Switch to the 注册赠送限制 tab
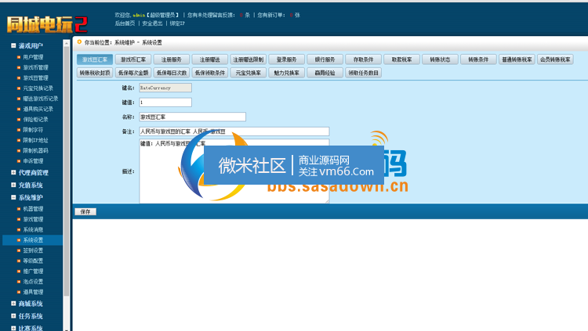 pos(248,59)
